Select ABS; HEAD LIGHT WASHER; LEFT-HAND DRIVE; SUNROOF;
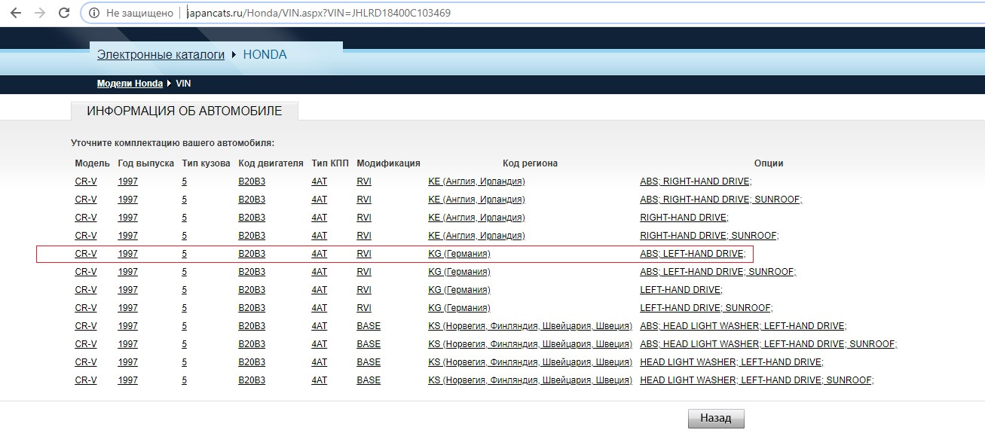This screenshot has width=985, height=433. point(769,344)
